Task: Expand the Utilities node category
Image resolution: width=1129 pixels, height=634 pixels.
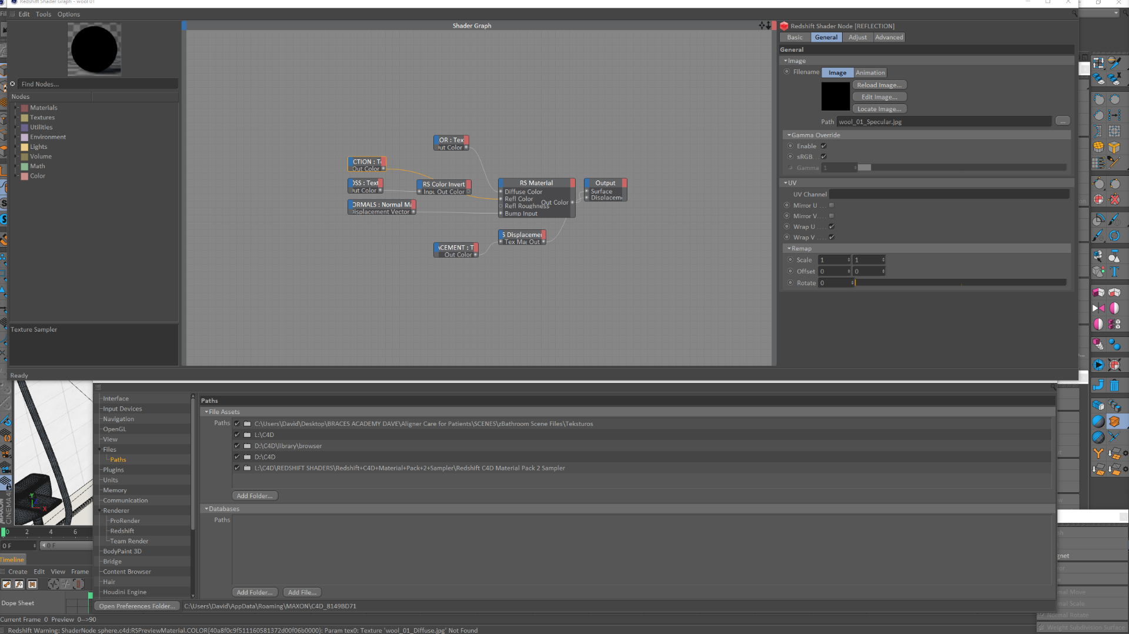Action: coord(16,127)
